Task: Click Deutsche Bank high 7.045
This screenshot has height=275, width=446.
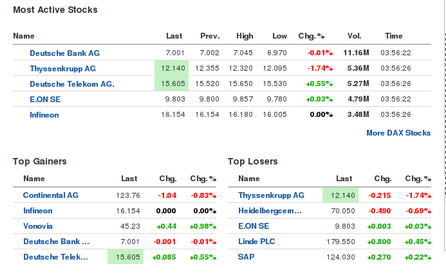Action: coord(243,53)
